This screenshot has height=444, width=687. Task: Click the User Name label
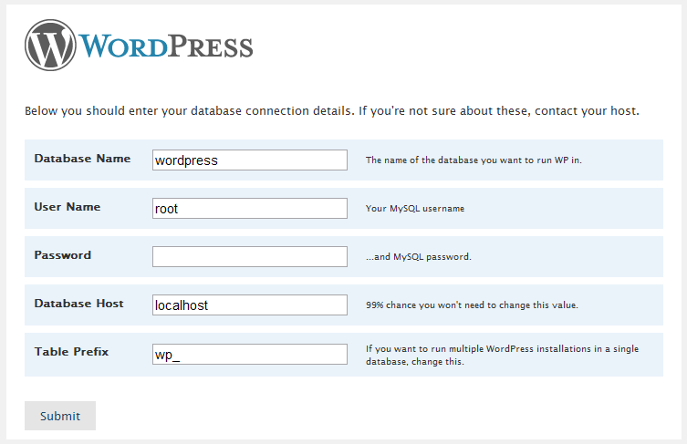tap(68, 207)
